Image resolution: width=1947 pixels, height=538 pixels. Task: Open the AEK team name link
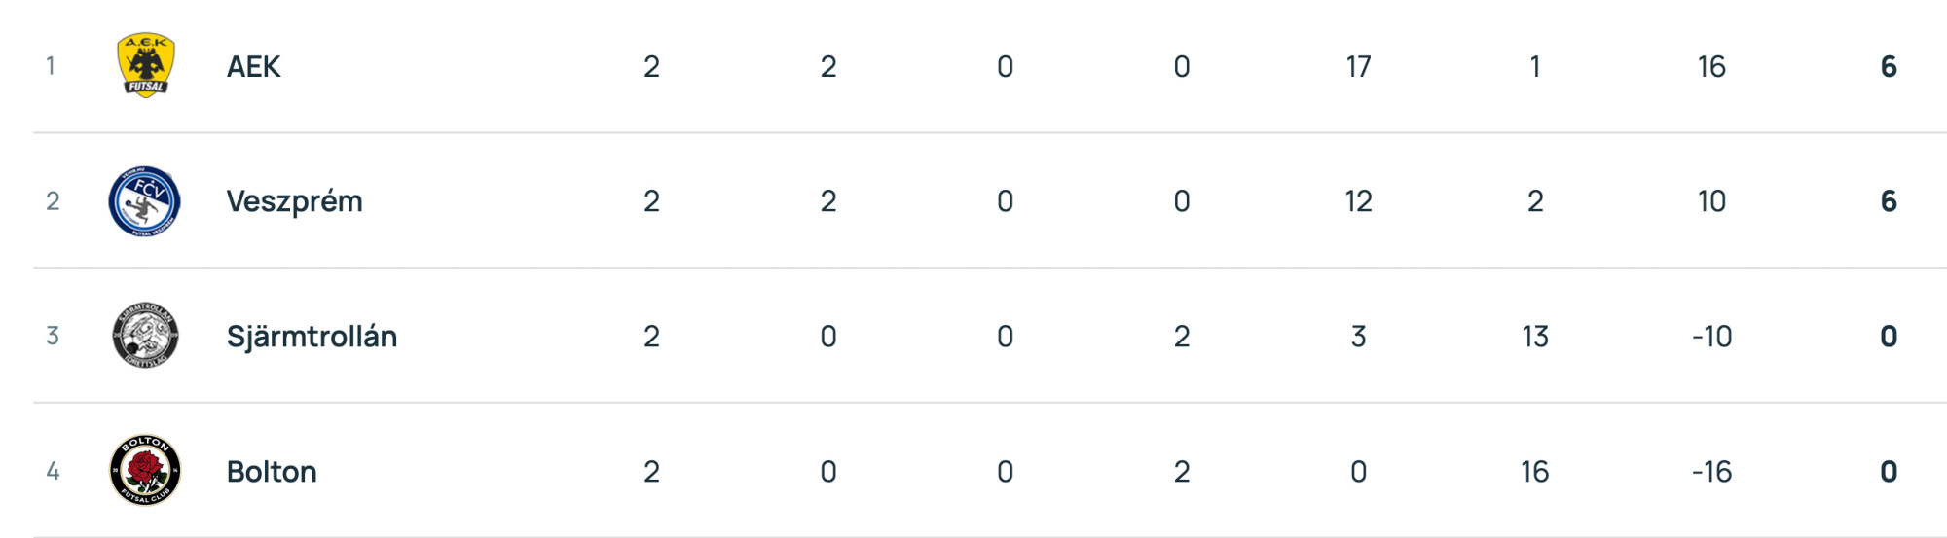tap(253, 66)
